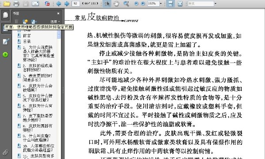The image size is (265, 159).
Task: Click the new bookmark star icon
Action: point(25,22)
